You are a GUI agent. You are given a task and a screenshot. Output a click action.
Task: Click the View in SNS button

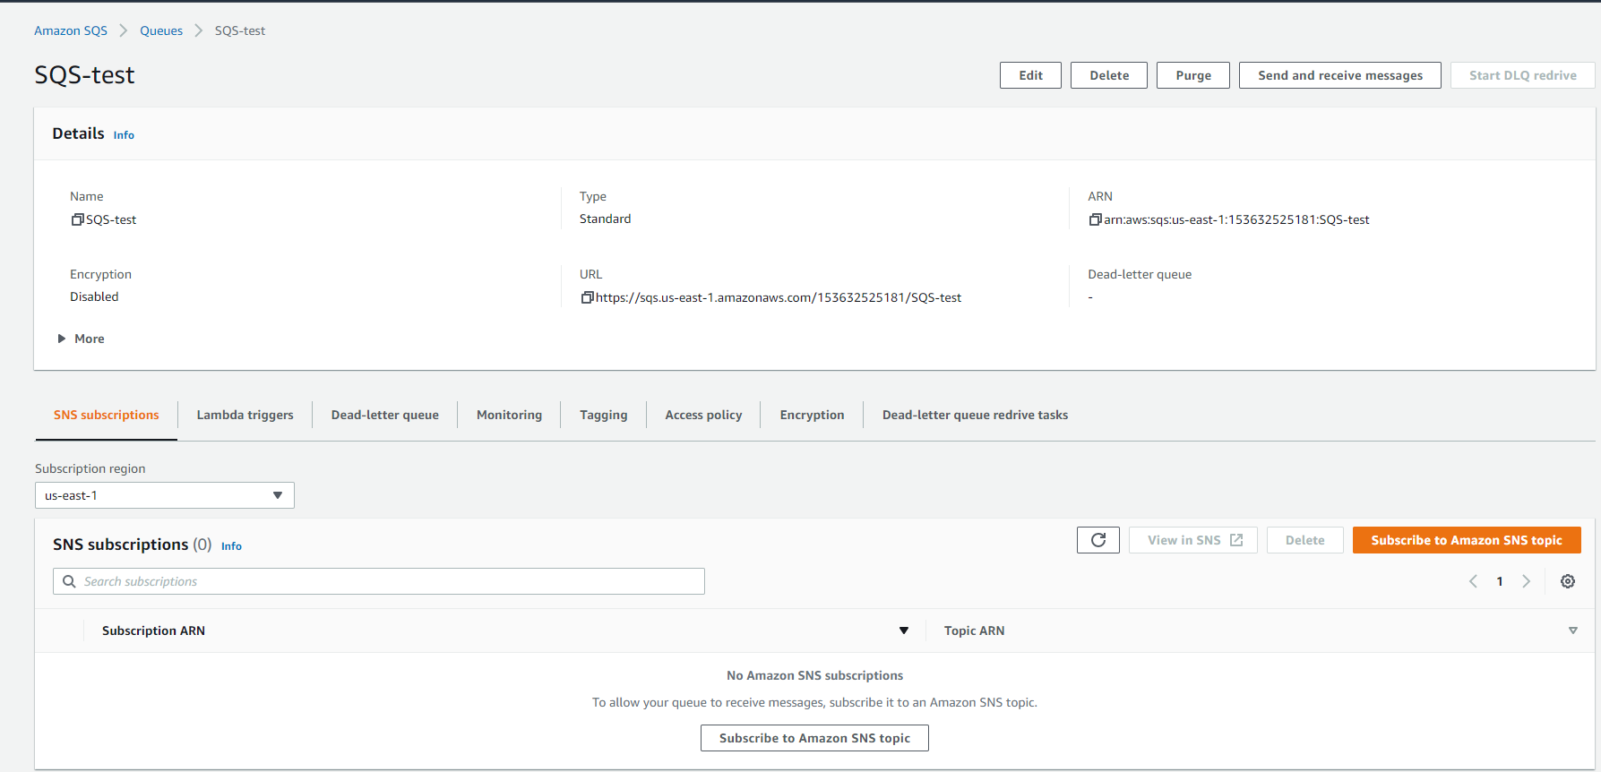[1193, 540]
